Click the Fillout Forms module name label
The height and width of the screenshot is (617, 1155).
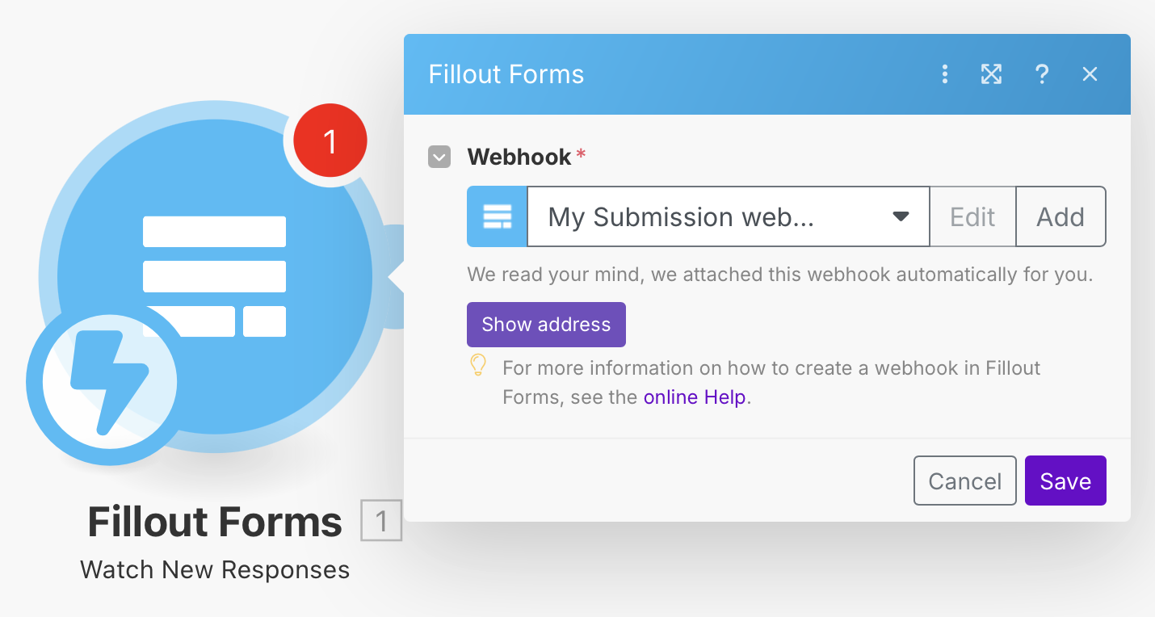click(x=215, y=522)
